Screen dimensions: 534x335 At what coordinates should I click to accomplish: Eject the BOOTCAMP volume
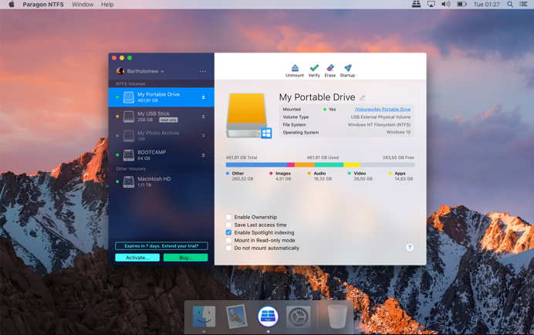[x=203, y=155]
